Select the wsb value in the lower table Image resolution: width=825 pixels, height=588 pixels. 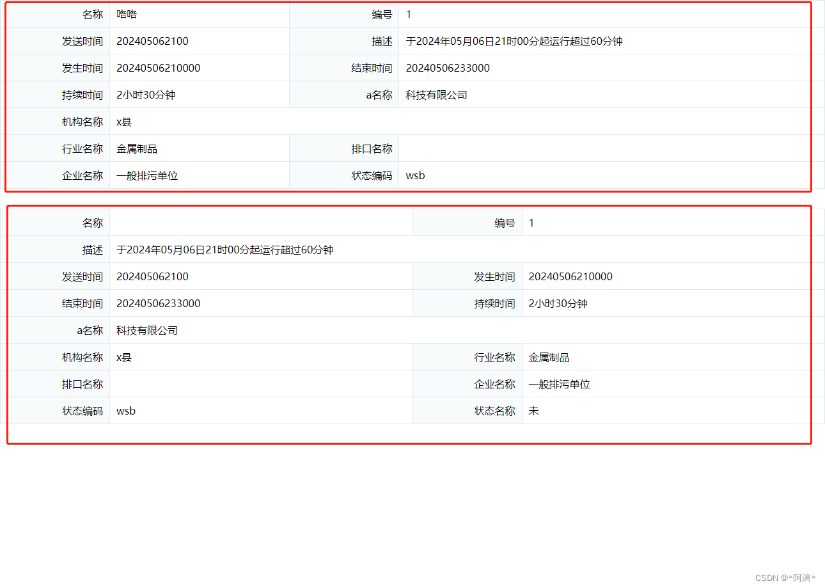[x=126, y=411]
